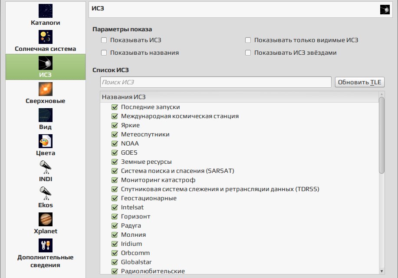
Task: Open Дополнительные сведения tools icon
Action: pos(46,245)
